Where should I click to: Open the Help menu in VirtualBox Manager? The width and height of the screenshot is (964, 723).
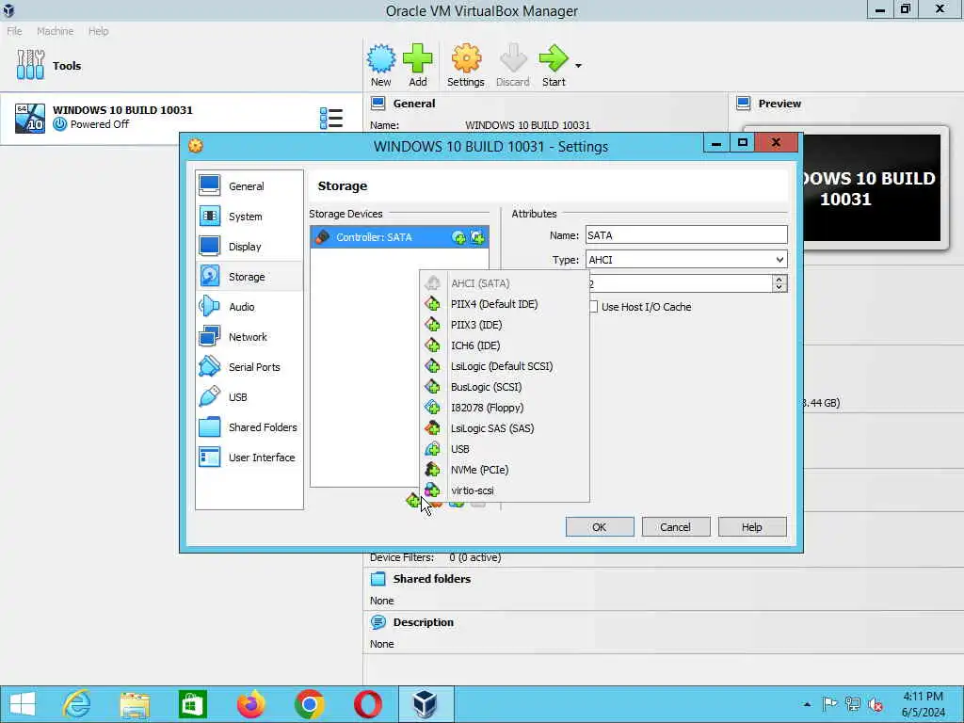click(98, 31)
